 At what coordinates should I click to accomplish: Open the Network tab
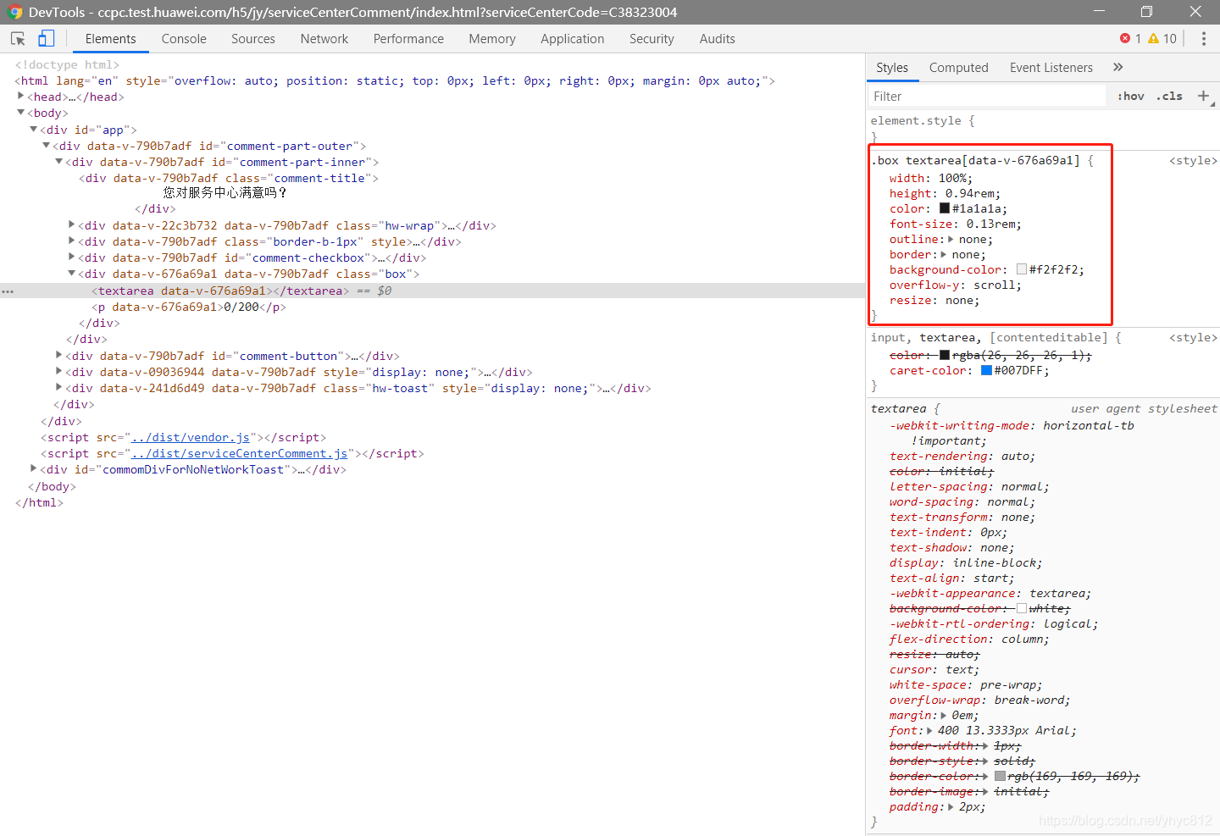324,39
